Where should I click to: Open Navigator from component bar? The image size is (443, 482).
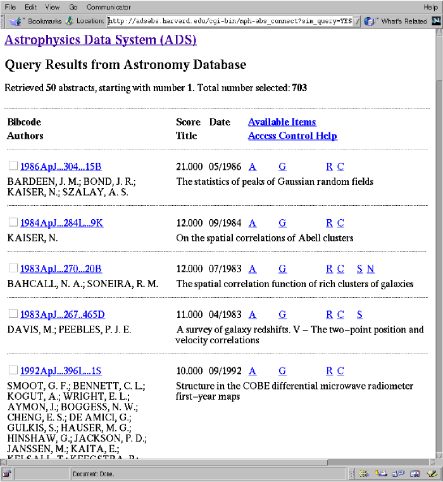[x=364, y=474]
